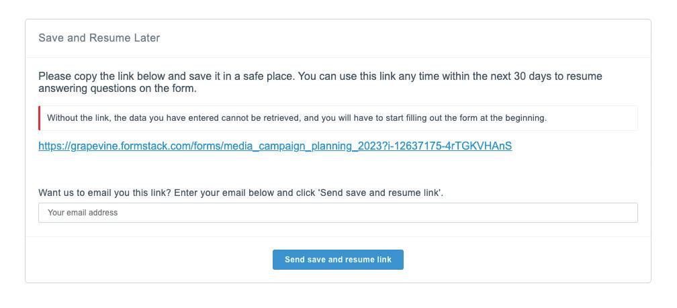Click the 'Your email address' input field

(x=338, y=213)
